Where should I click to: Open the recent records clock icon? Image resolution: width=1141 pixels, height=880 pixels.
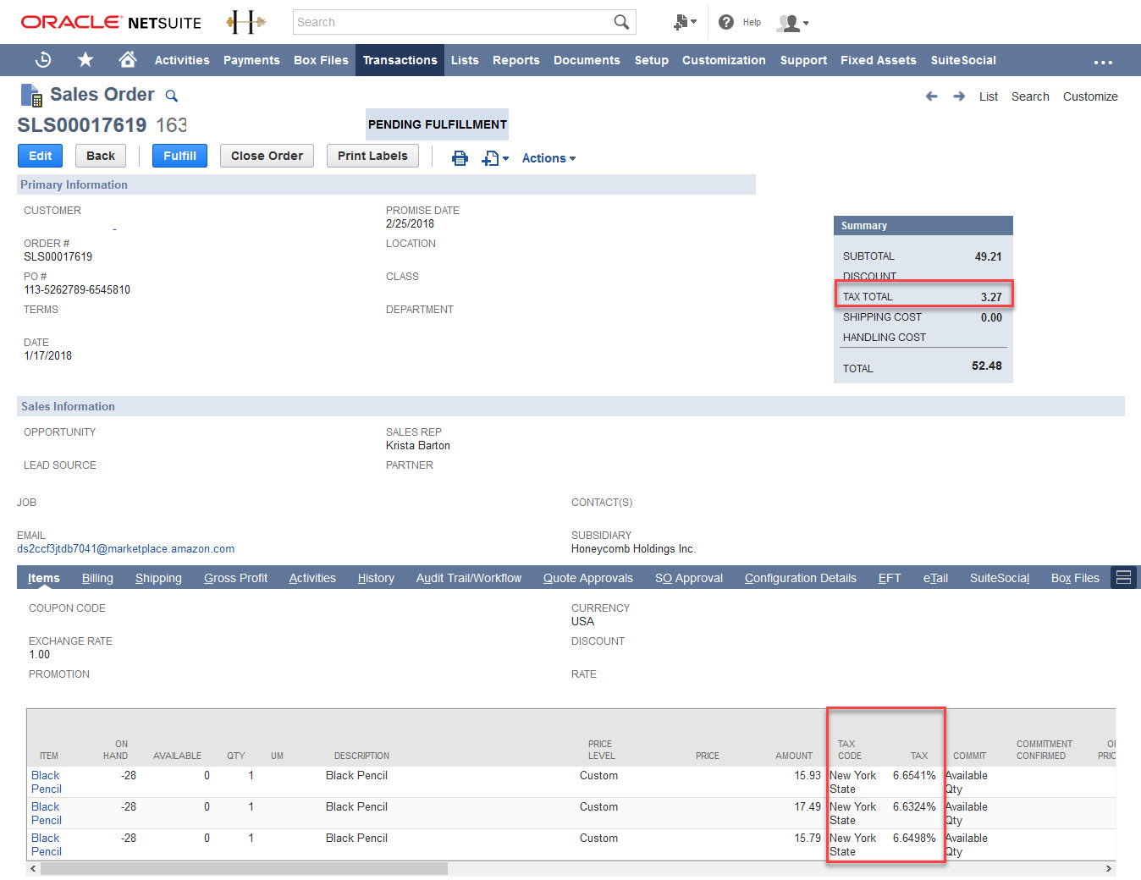click(x=43, y=60)
